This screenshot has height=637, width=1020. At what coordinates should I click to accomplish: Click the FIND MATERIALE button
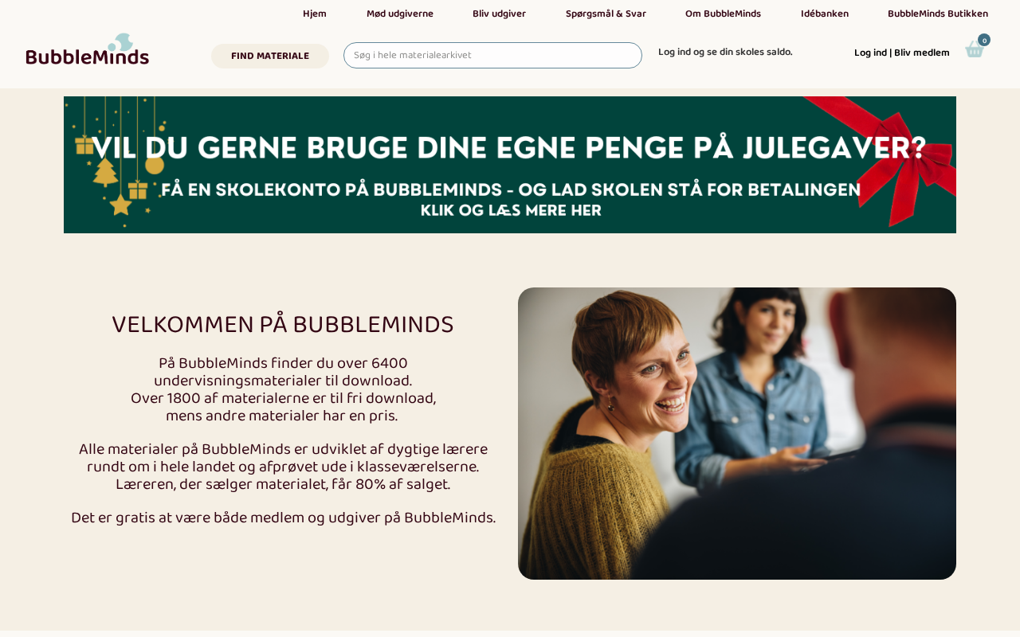(x=270, y=56)
